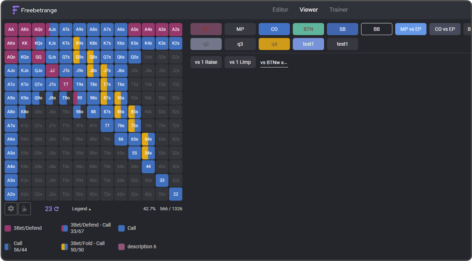Open the vs 1 Limp subtab
The image size is (472, 261).
[240, 62]
